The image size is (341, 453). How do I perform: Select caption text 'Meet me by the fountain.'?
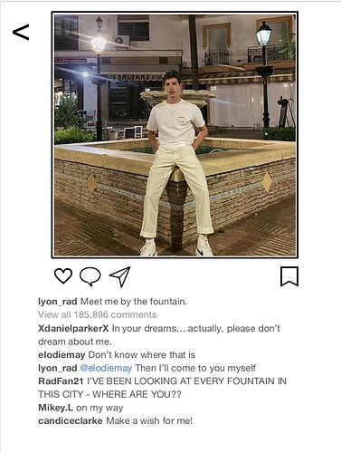tap(134, 302)
